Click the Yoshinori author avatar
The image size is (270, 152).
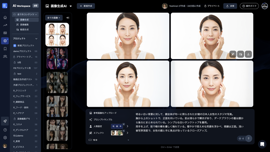(165, 6)
